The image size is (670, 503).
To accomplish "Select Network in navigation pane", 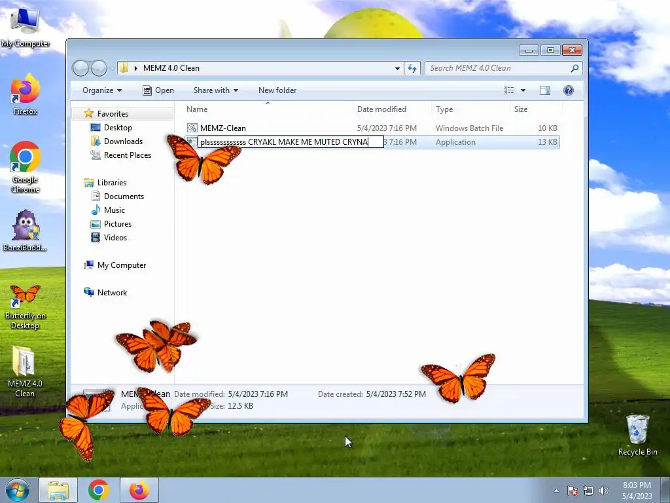I will click(112, 293).
